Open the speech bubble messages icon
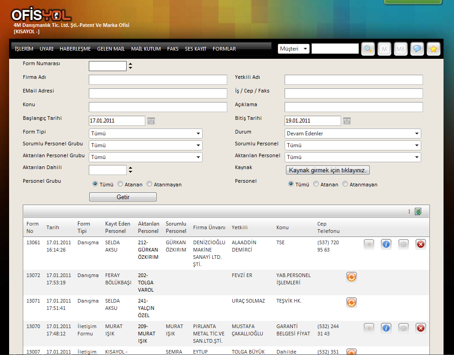The height and width of the screenshot is (355, 454). pyautogui.click(x=417, y=49)
